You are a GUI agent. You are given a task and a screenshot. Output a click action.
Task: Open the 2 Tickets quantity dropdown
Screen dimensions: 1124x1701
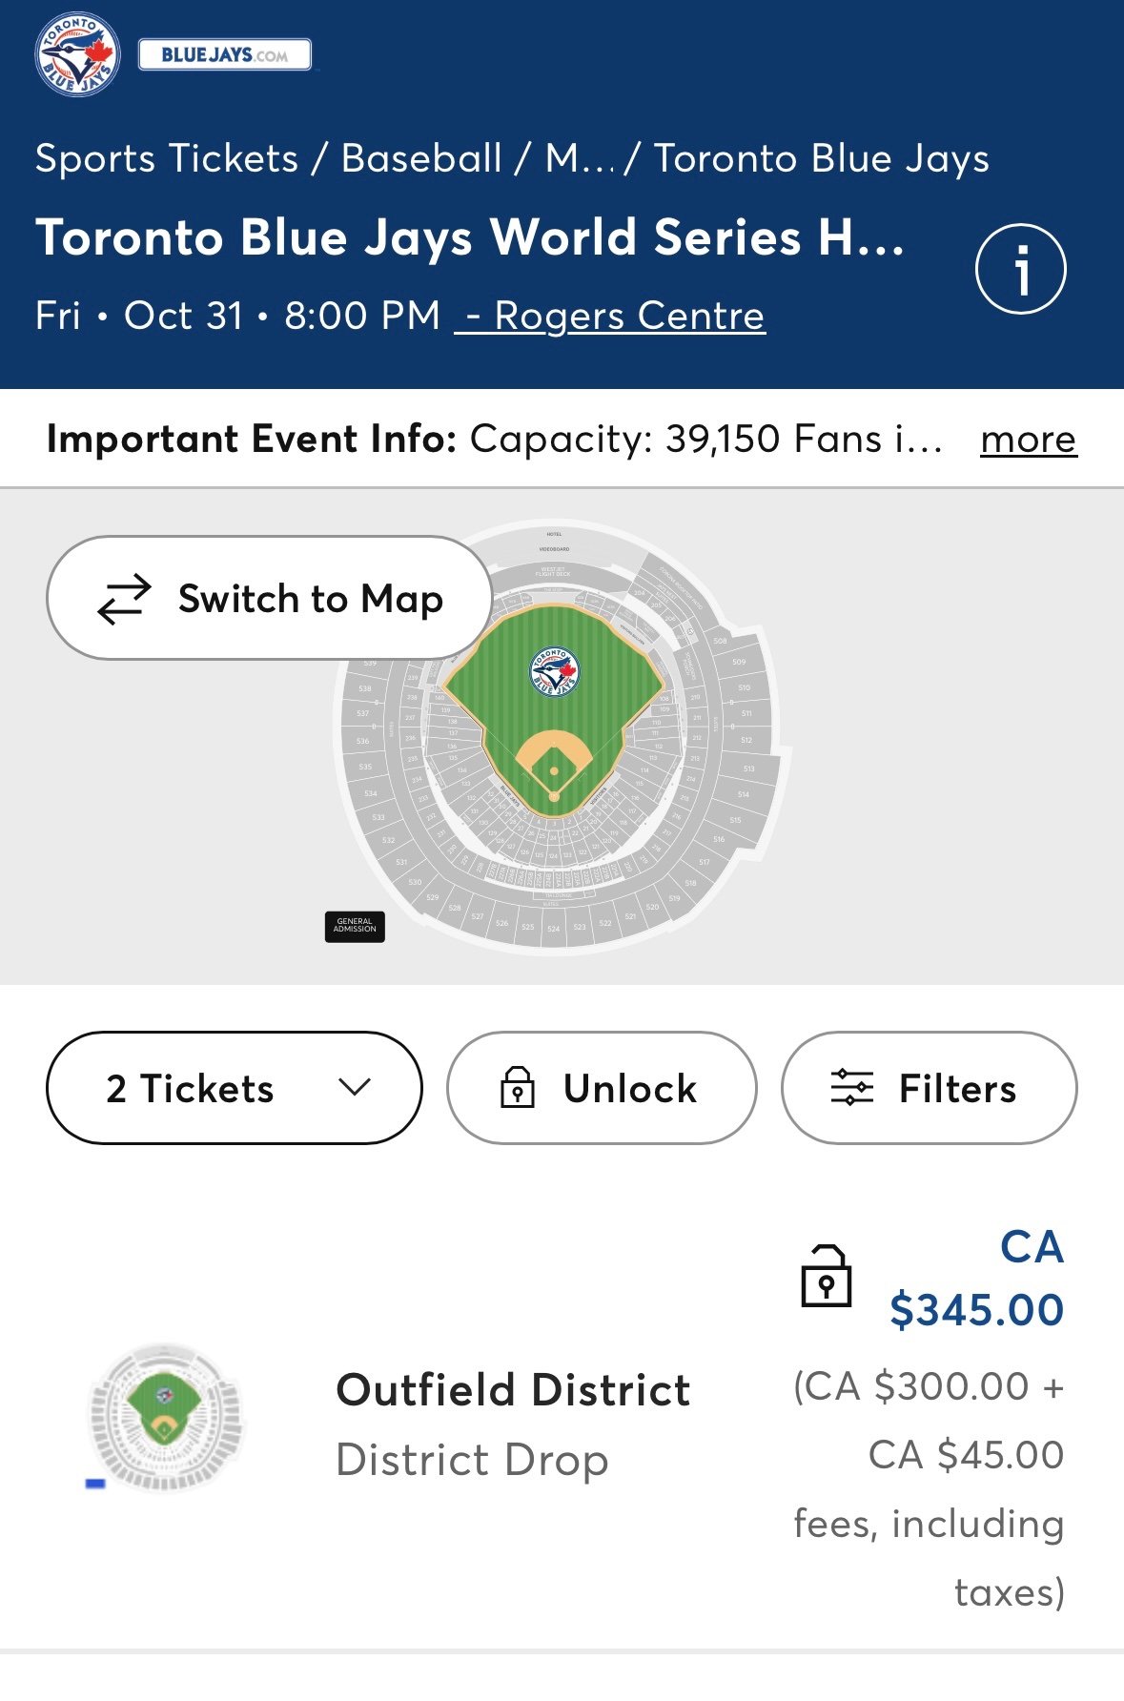point(234,1088)
